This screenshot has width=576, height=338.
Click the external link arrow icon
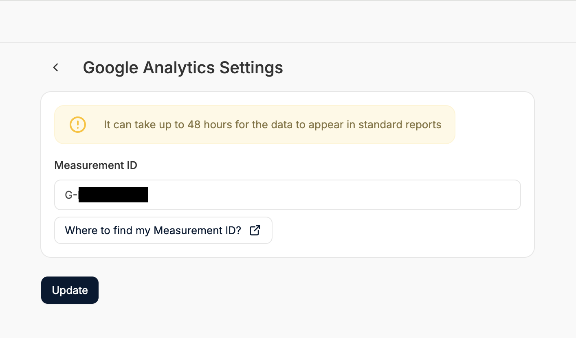(x=255, y=230)
